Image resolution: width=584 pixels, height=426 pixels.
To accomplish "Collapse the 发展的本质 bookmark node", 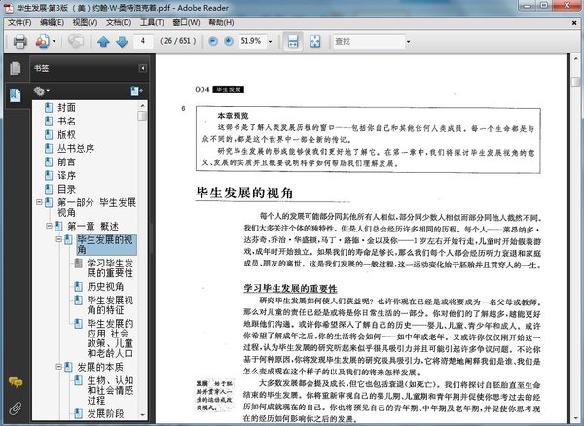I will point(58,367).
